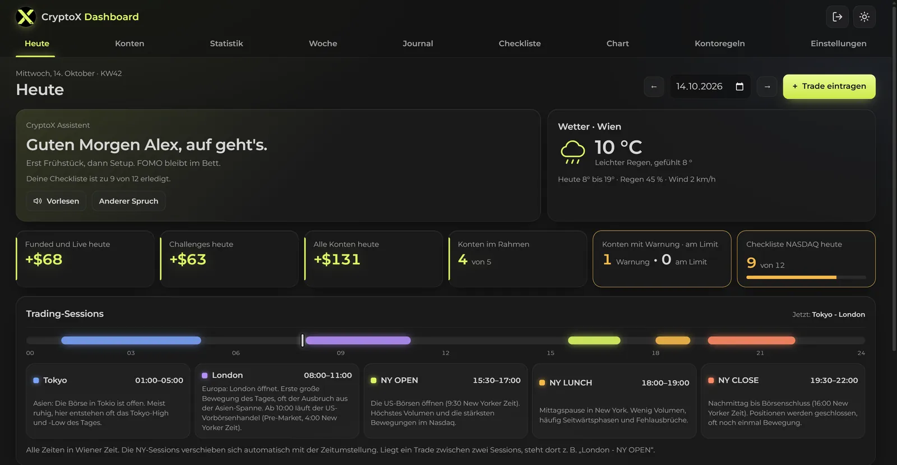Switch to Kontoregeln tab

click(x=720, y=44)
